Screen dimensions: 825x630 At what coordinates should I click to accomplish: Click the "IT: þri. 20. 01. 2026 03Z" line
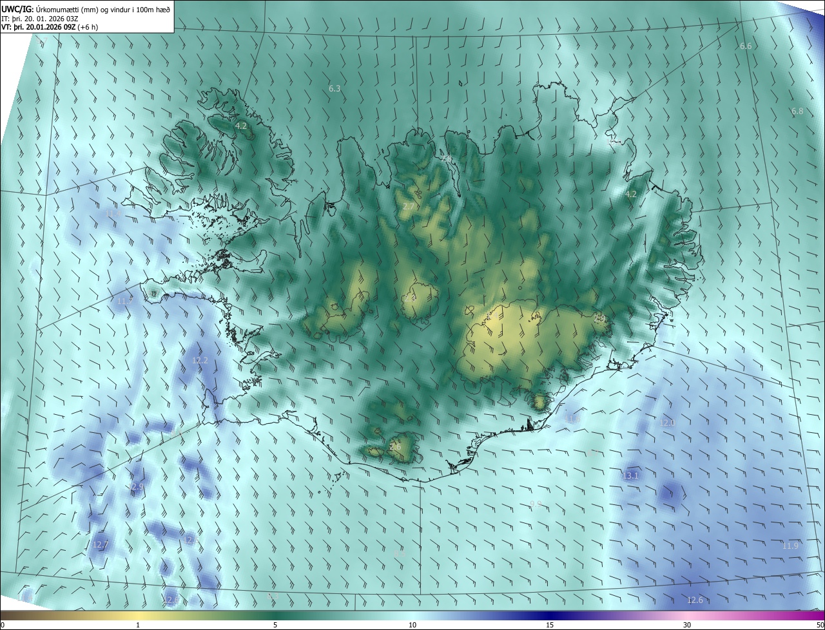[40, 19]
